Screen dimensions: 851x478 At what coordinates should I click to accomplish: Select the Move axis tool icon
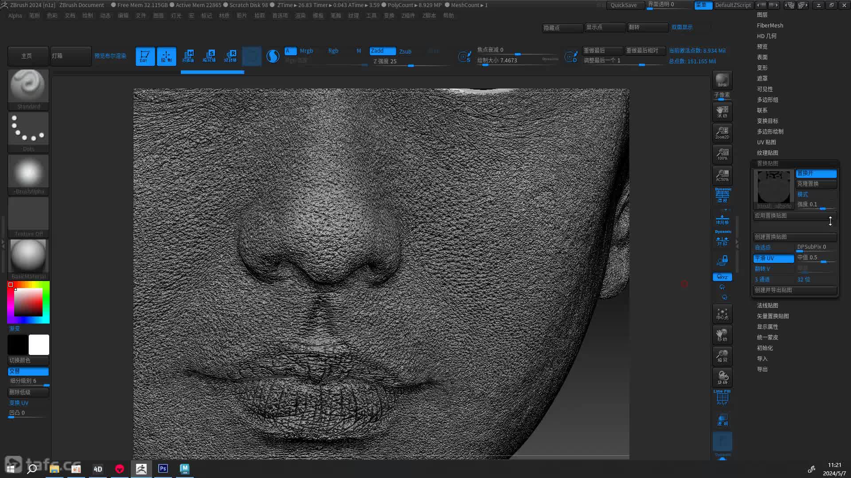[188, 56]
